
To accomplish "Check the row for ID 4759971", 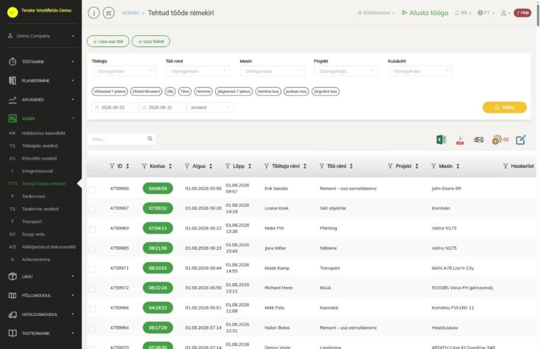I will [x=92, y=269].
